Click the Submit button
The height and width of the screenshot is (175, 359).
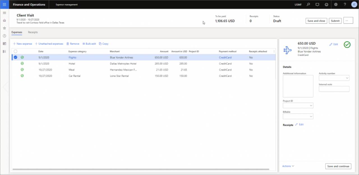(x=335, y=21)
